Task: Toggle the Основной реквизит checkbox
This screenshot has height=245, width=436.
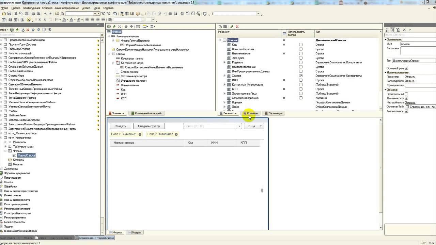Action: 406,68
